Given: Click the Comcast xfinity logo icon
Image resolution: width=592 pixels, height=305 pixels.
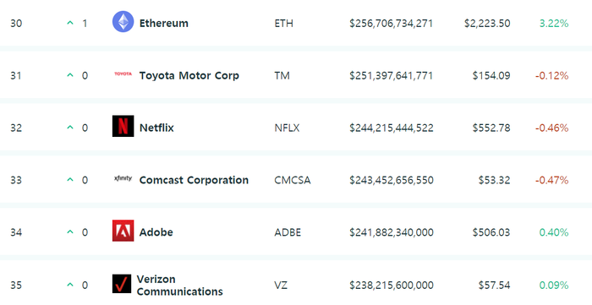Looking at the screenshot, I should click(123, 178).
